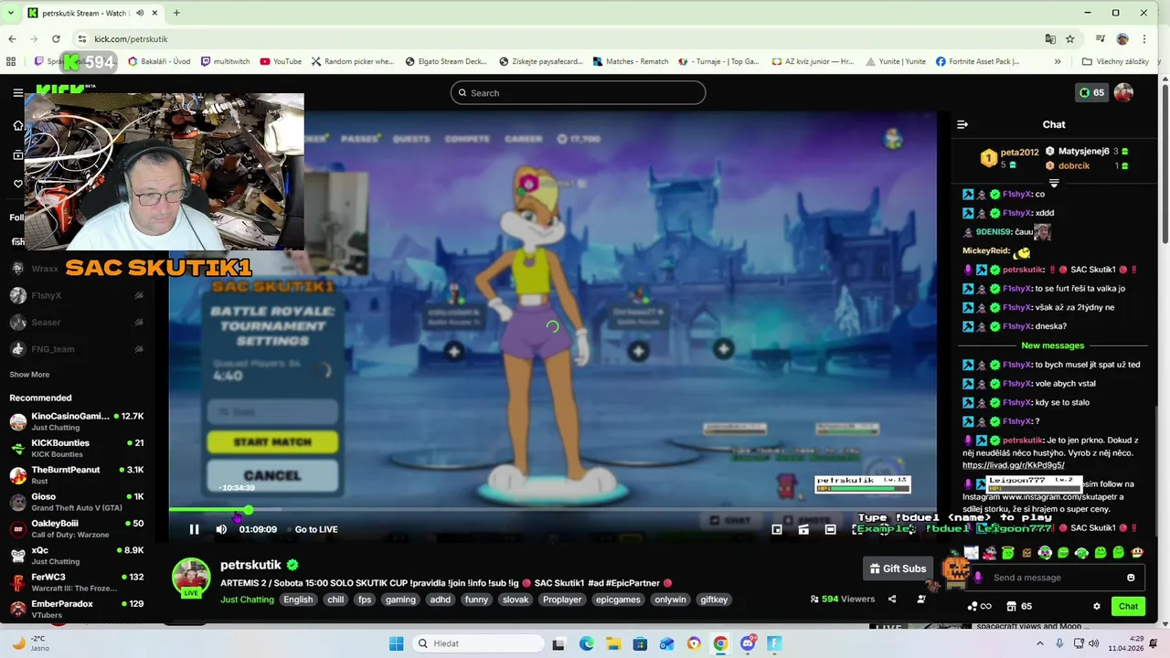Open a new browser tab

click(x=176, y=13)
